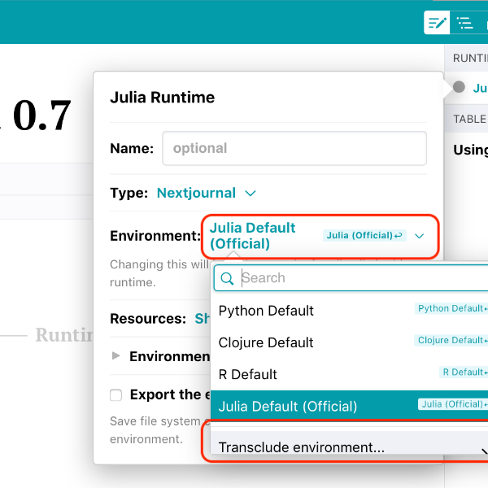Focus the runtime Name input field
The width and height of the screenshot is (488, 488).
click(x=294, y=149)
